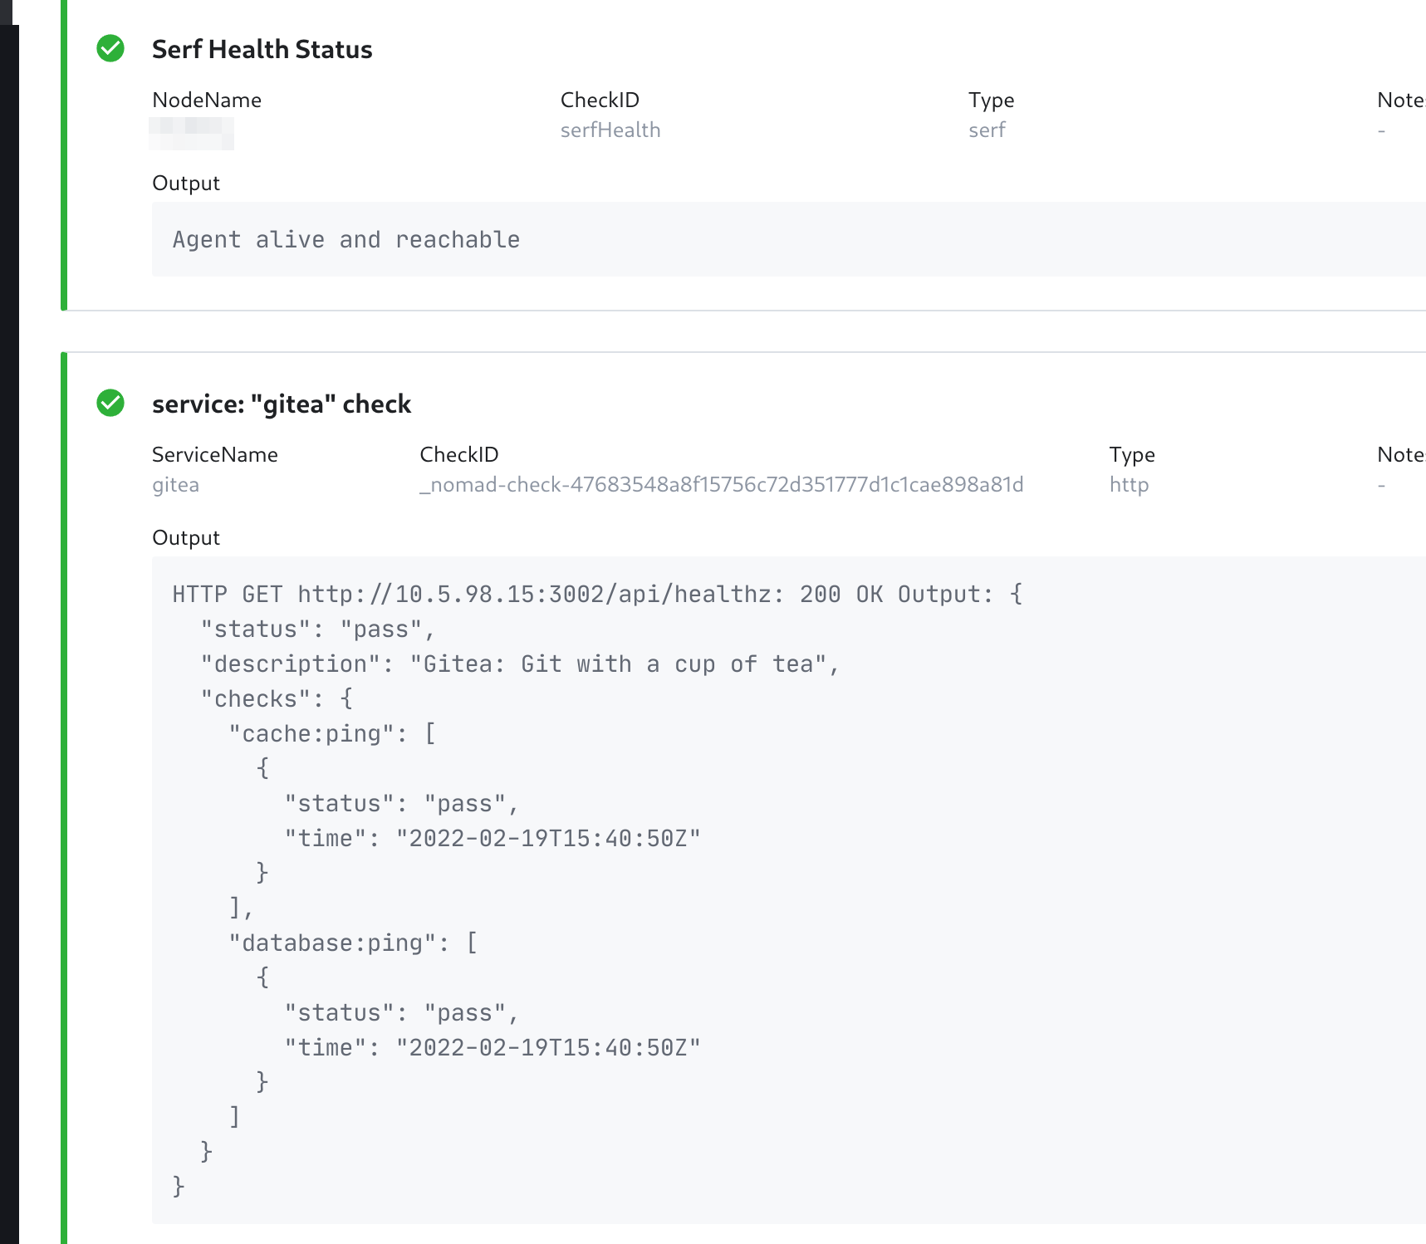Click the CheckID column label in the gitea check

coord(458,455)
